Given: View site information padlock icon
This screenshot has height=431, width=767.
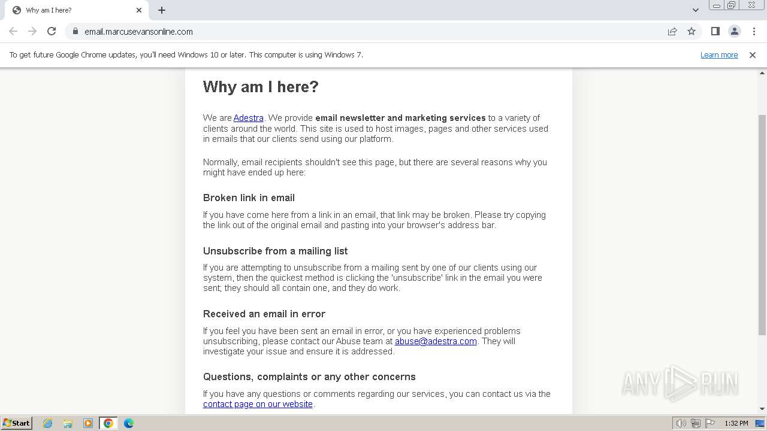Looking at the screenshot, I should coord(76,31).
